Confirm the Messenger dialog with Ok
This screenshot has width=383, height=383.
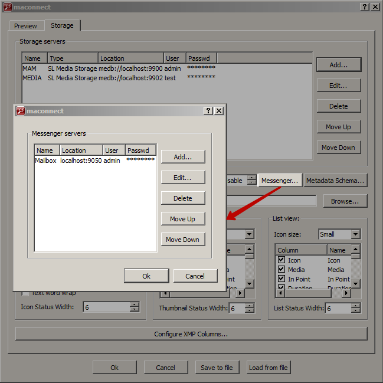tap(146, 276)
